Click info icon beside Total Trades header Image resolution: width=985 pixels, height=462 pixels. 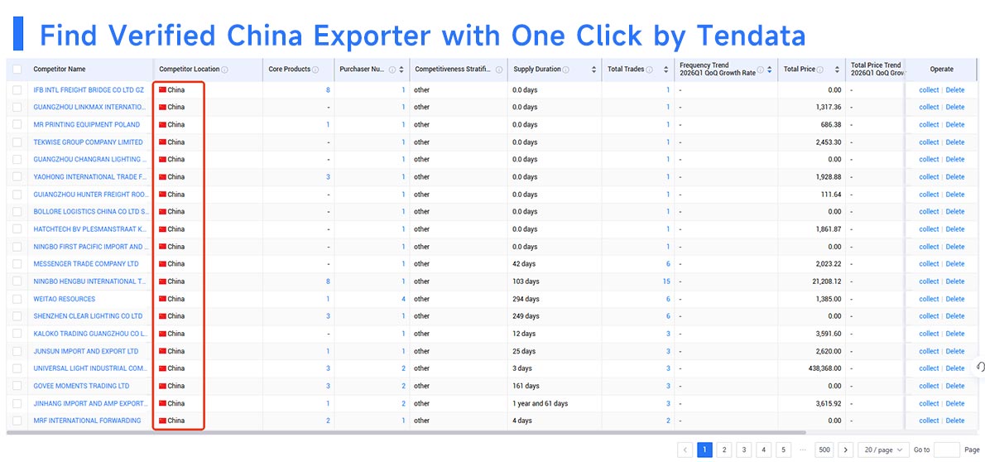[x=649, y=70]
